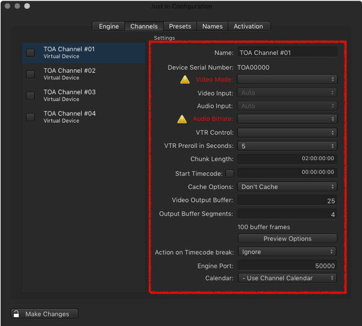Click the 'Device Serial Number:' label
Viewport: 362px width, 326px height.
pos(201,67)
